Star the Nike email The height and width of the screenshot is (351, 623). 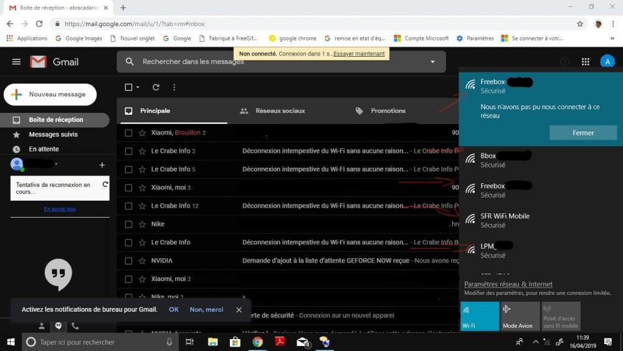(142, 224)
